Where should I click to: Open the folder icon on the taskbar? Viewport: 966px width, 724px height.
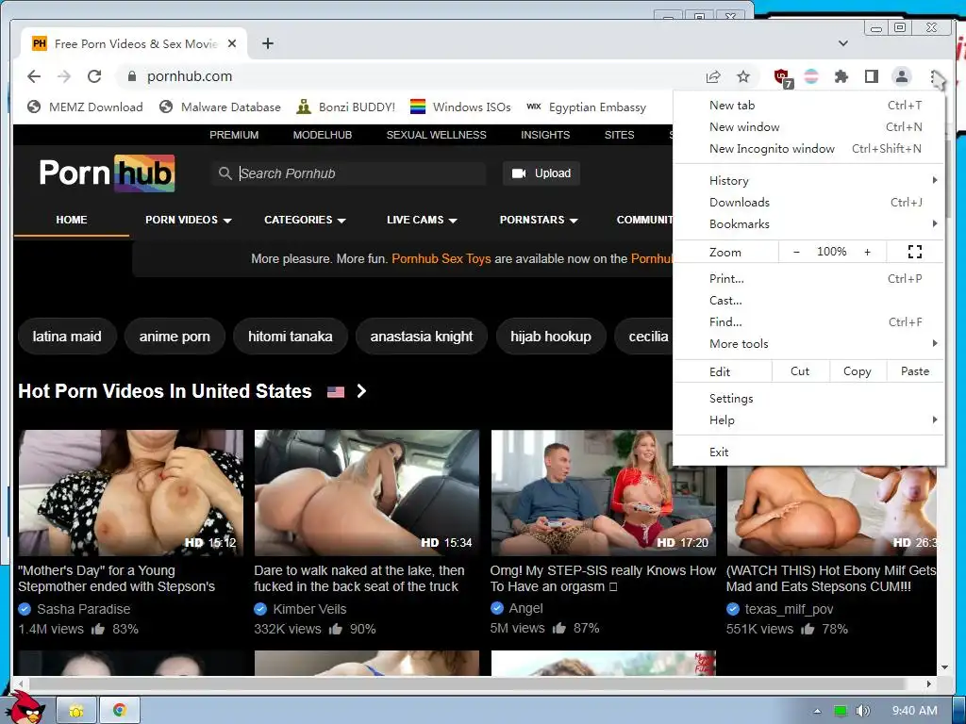point(76,711)
